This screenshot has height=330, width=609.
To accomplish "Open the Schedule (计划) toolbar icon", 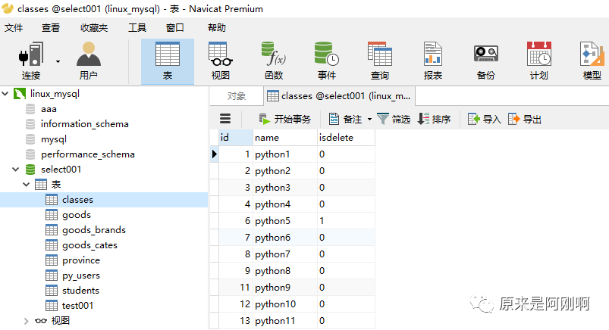I will click(539, 61).
